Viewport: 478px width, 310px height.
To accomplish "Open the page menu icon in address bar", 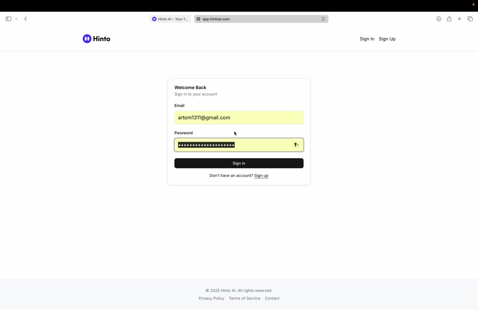I will pos(323,19).
